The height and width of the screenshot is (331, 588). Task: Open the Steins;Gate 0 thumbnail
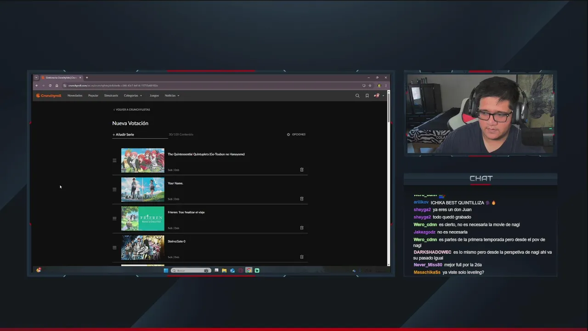tap(142, 247)
